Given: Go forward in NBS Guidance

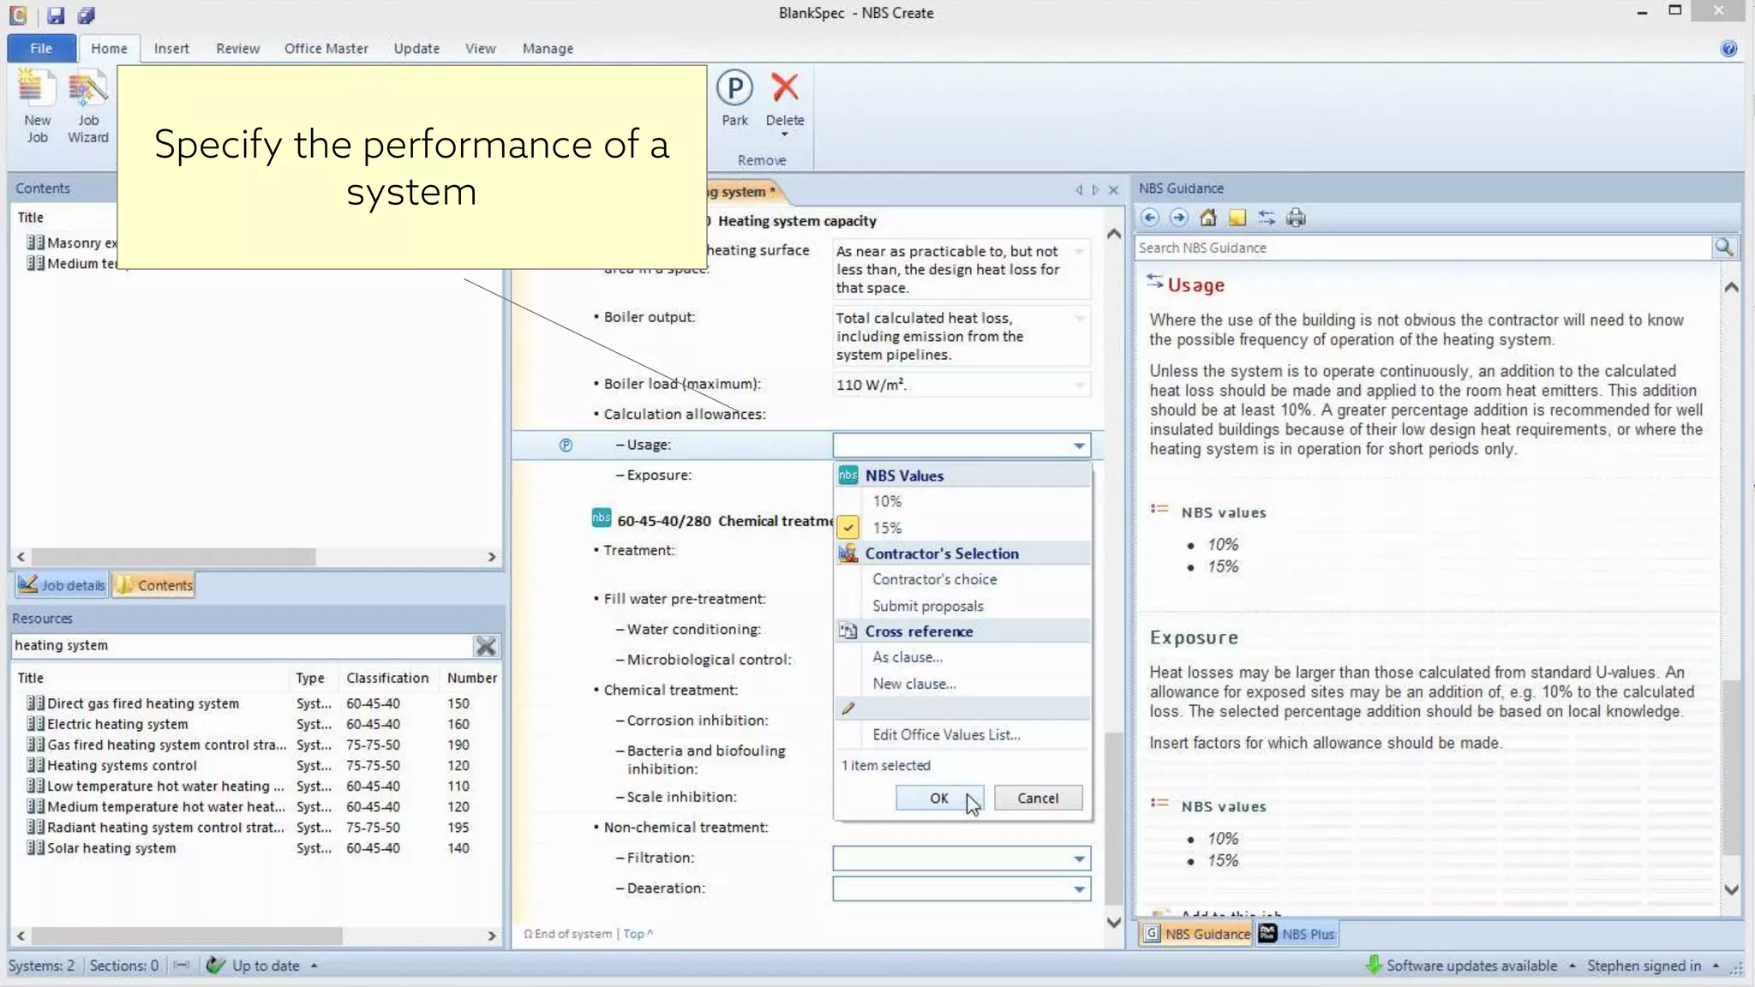Looking at the screenshot, I should point(1179,218).
